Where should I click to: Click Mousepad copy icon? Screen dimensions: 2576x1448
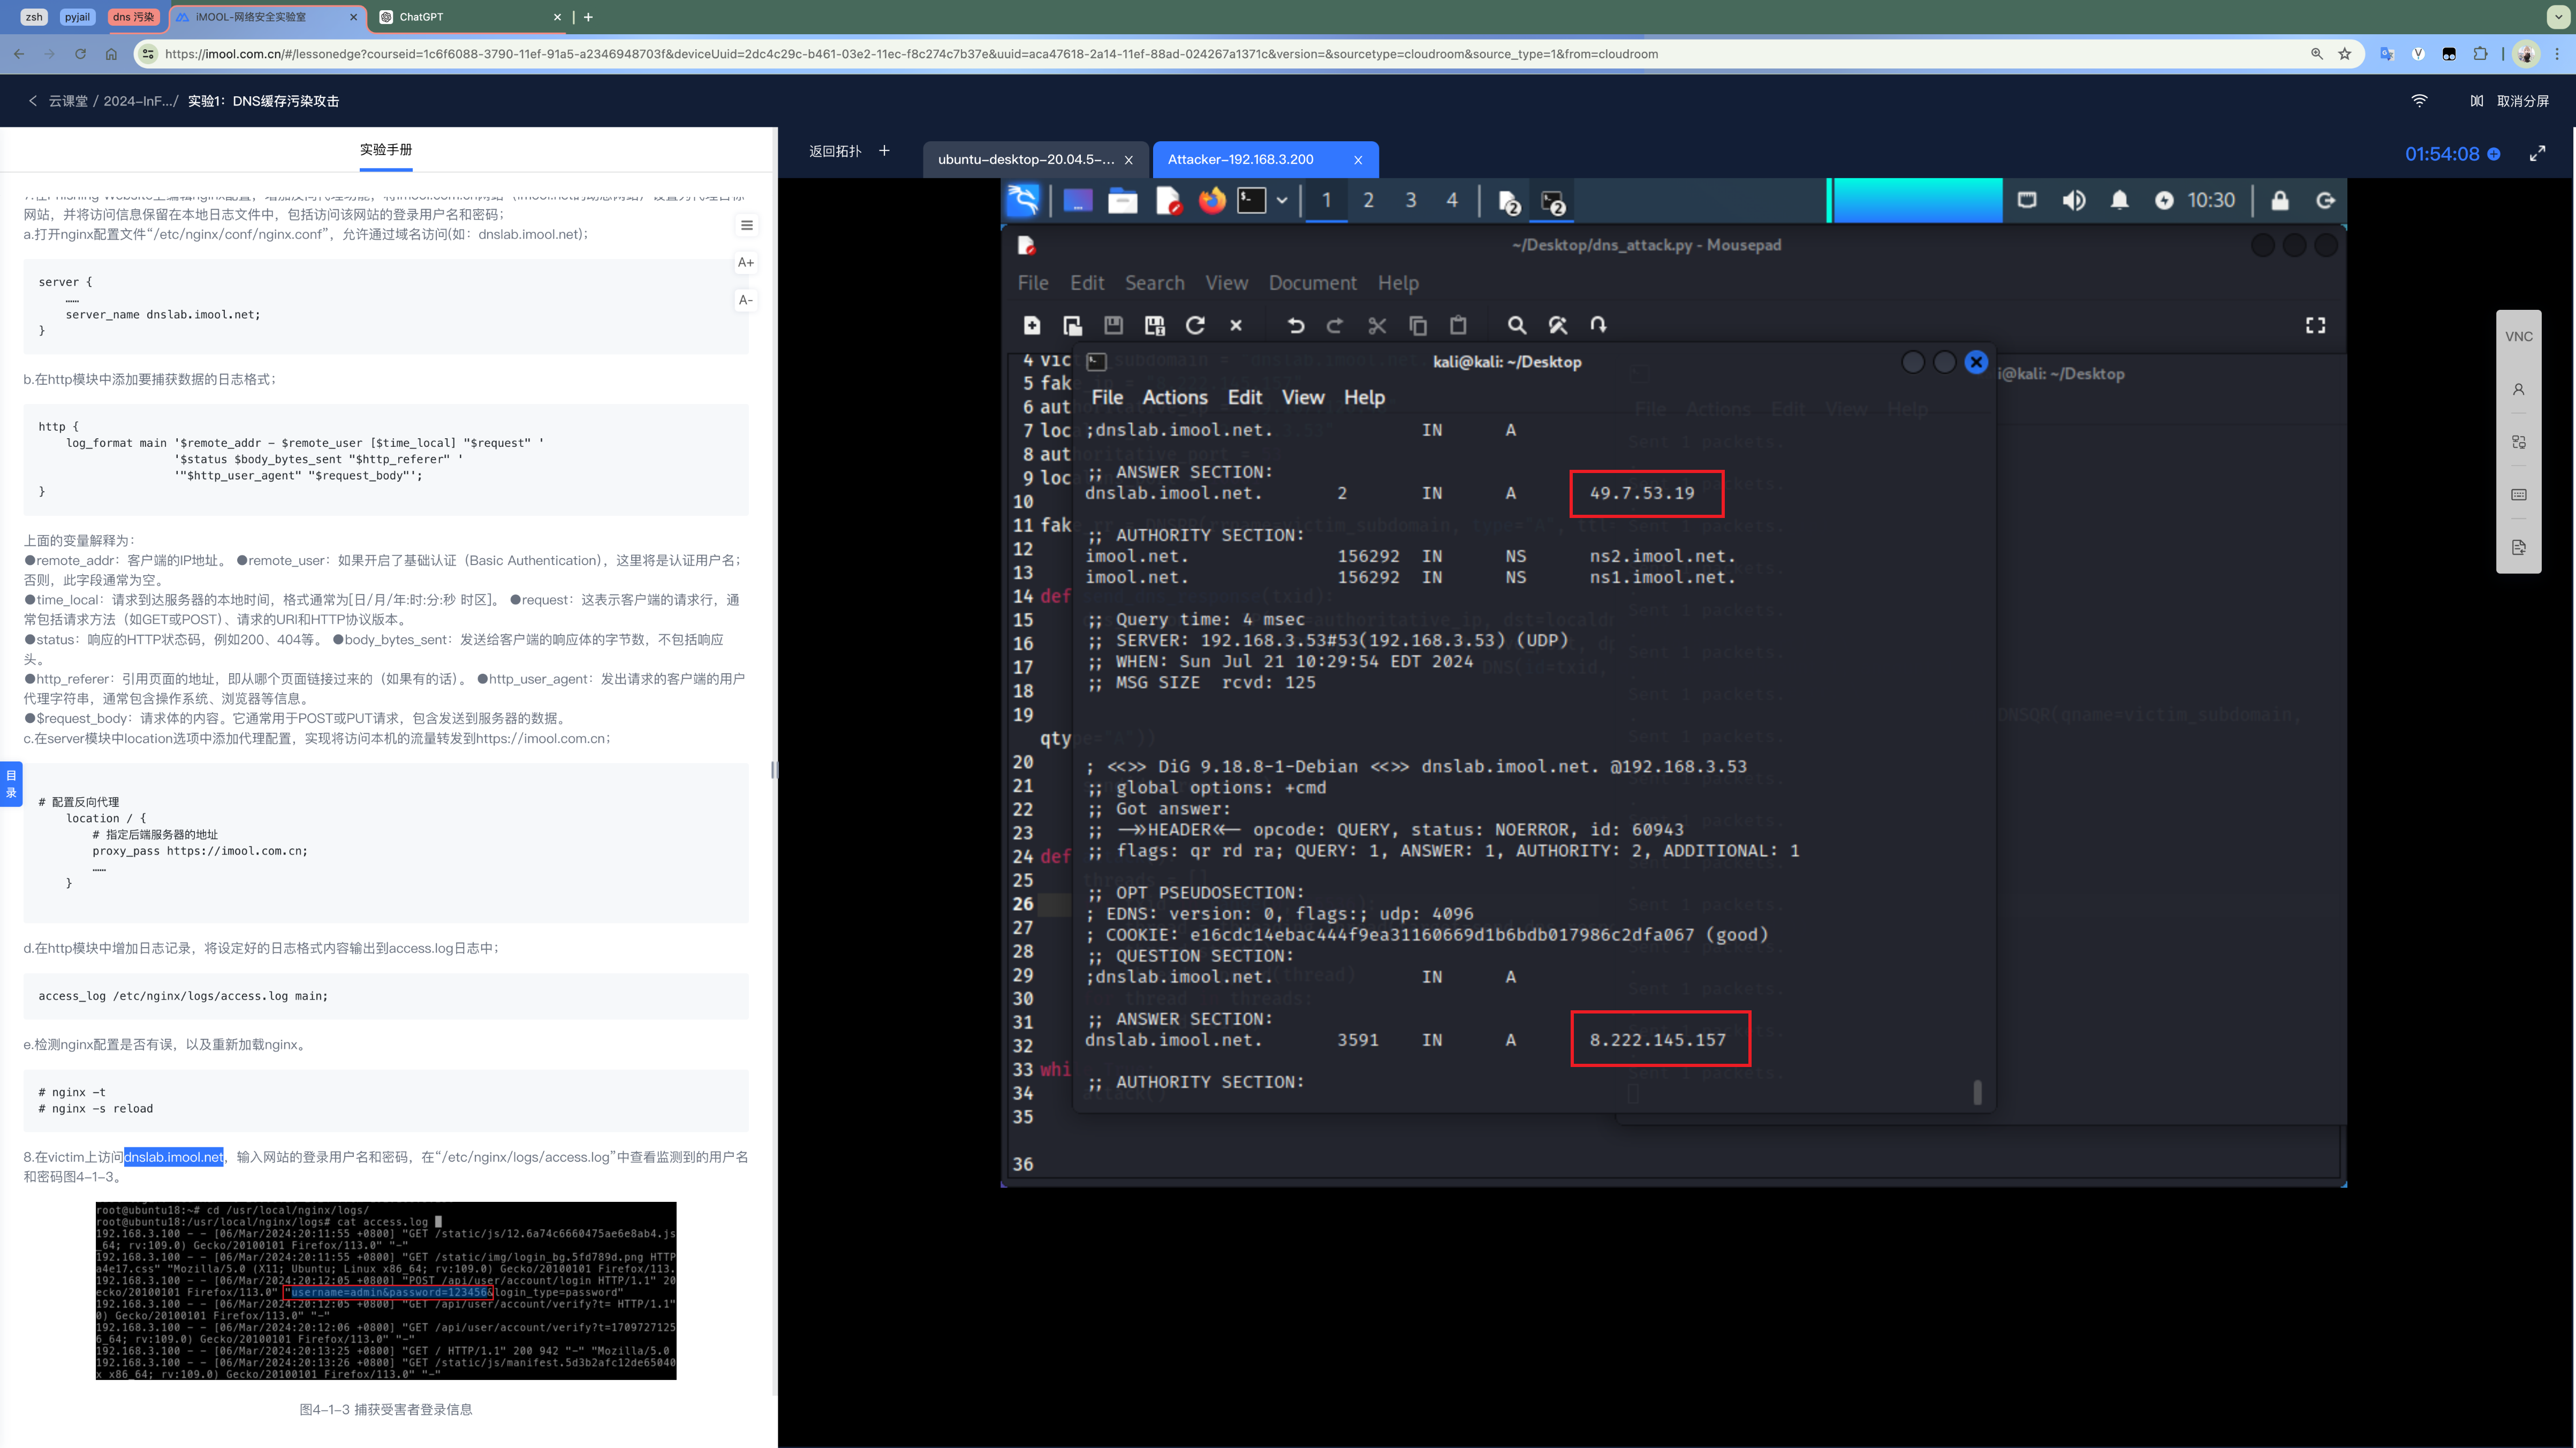click(x=1418, y=326)
